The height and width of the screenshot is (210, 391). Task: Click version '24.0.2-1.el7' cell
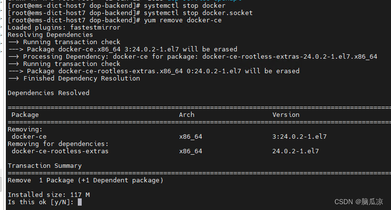296,151
